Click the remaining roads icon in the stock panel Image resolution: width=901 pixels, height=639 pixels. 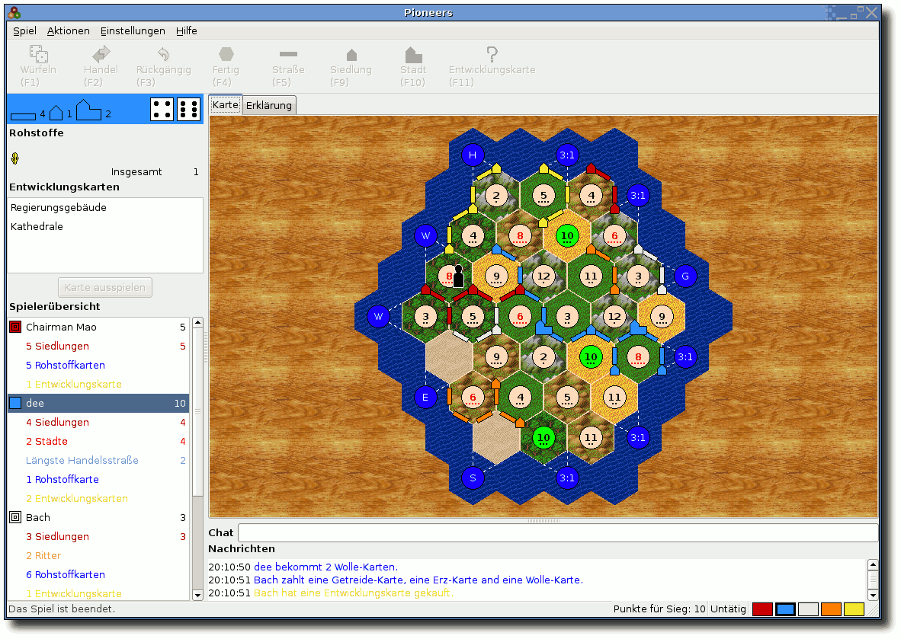click(24, 116)
